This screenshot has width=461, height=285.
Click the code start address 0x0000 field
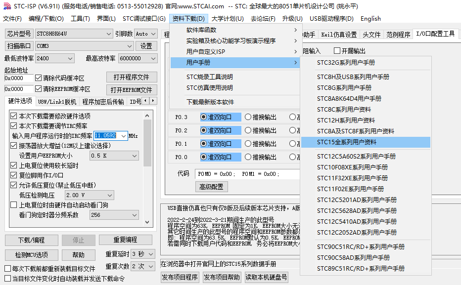pos(19,78)
